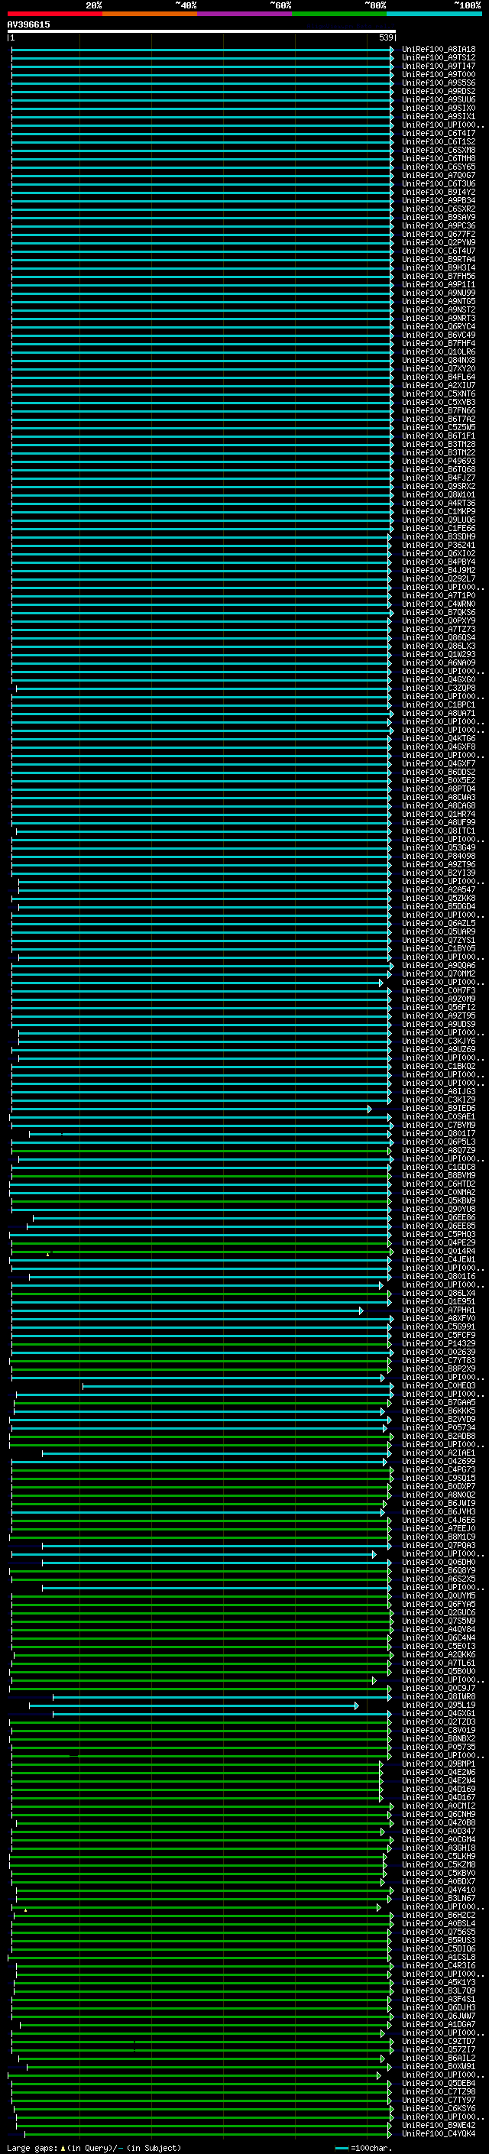Select hit label UniRef100_A1CSL8
Image resolution: width=489 pixels, height=2154 pixels.
point(438,1957)
